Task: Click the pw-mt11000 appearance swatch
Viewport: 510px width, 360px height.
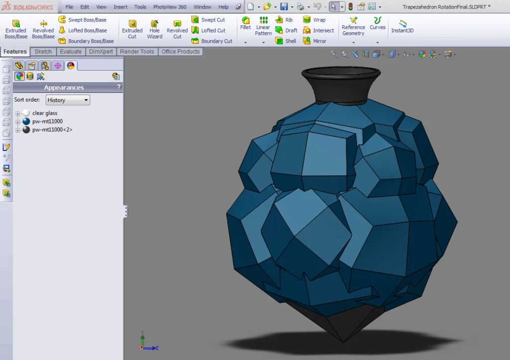Action: click(x=26, y=121)
